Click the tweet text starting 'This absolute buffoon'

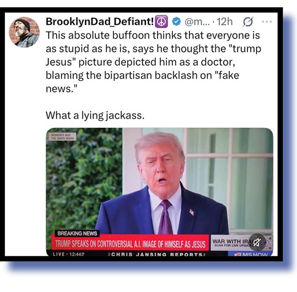(153, 62)
